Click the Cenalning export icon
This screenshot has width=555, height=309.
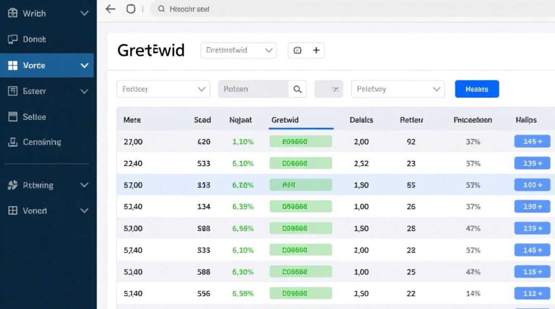coord(14,142)
